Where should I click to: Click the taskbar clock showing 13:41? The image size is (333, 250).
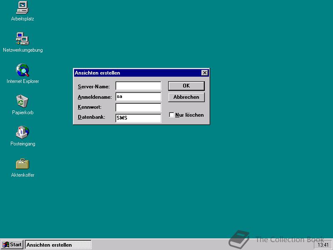coord(323,245)
